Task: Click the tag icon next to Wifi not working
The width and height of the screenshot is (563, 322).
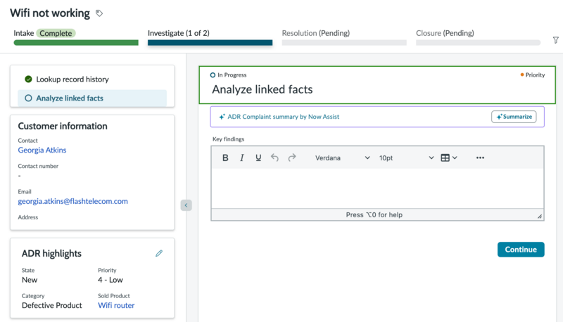Action: (x=99, y=13)
